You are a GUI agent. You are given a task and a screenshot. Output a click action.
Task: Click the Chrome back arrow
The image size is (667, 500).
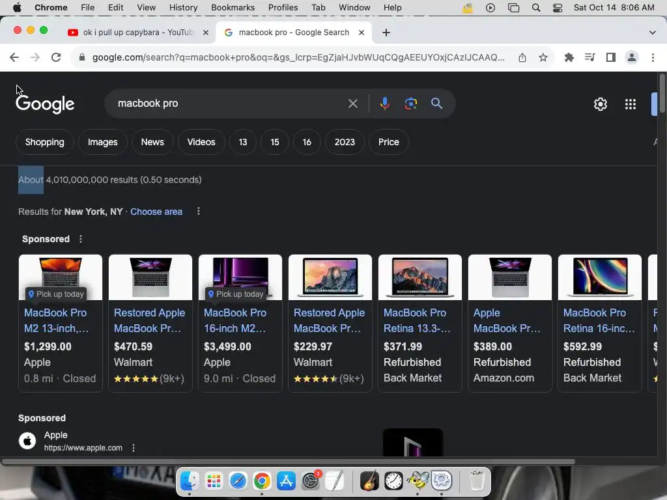point(14,57)
